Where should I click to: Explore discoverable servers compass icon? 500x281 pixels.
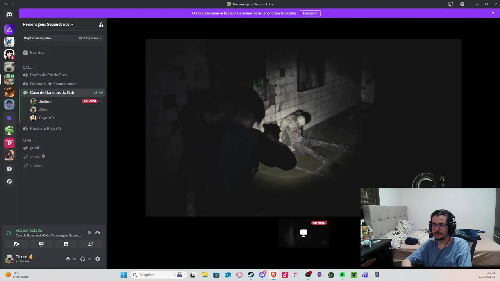(9, 181)
